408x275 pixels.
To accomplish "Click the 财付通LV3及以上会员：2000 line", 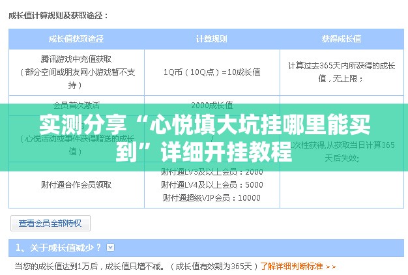I will 212,172.
